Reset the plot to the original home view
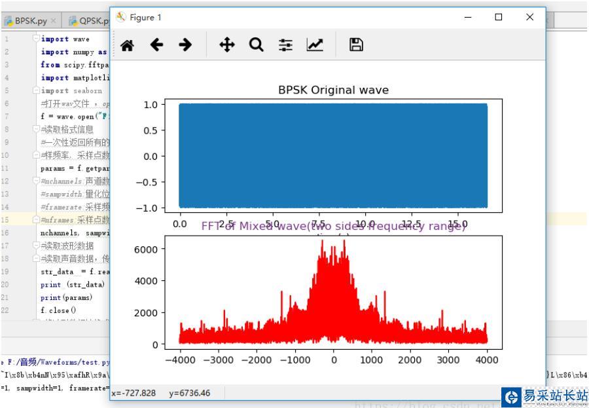 click(x=127, y=45)
